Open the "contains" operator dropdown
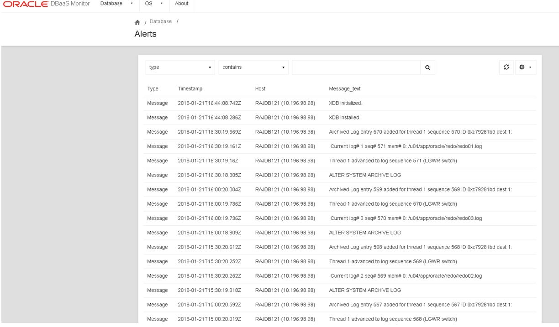The height and width of the screenshot is (327, 559). 253,67
